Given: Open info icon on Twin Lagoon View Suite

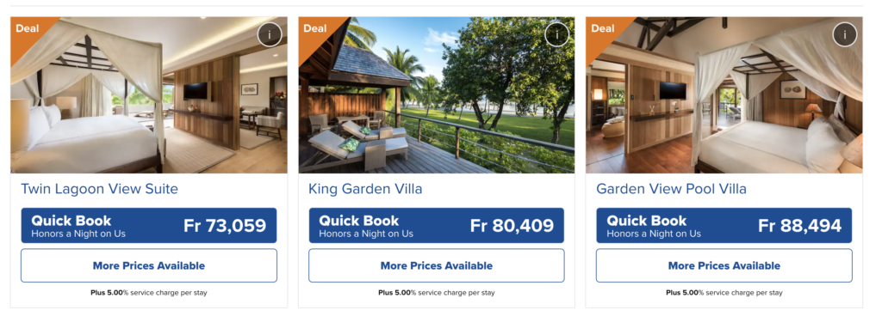Looking at the screenshot, I should coord(270,34).
